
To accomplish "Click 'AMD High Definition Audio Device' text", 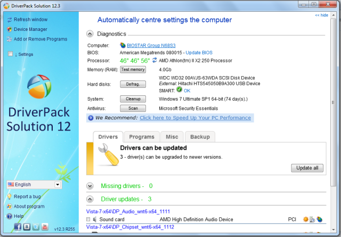I will click(x=196, y=219).
